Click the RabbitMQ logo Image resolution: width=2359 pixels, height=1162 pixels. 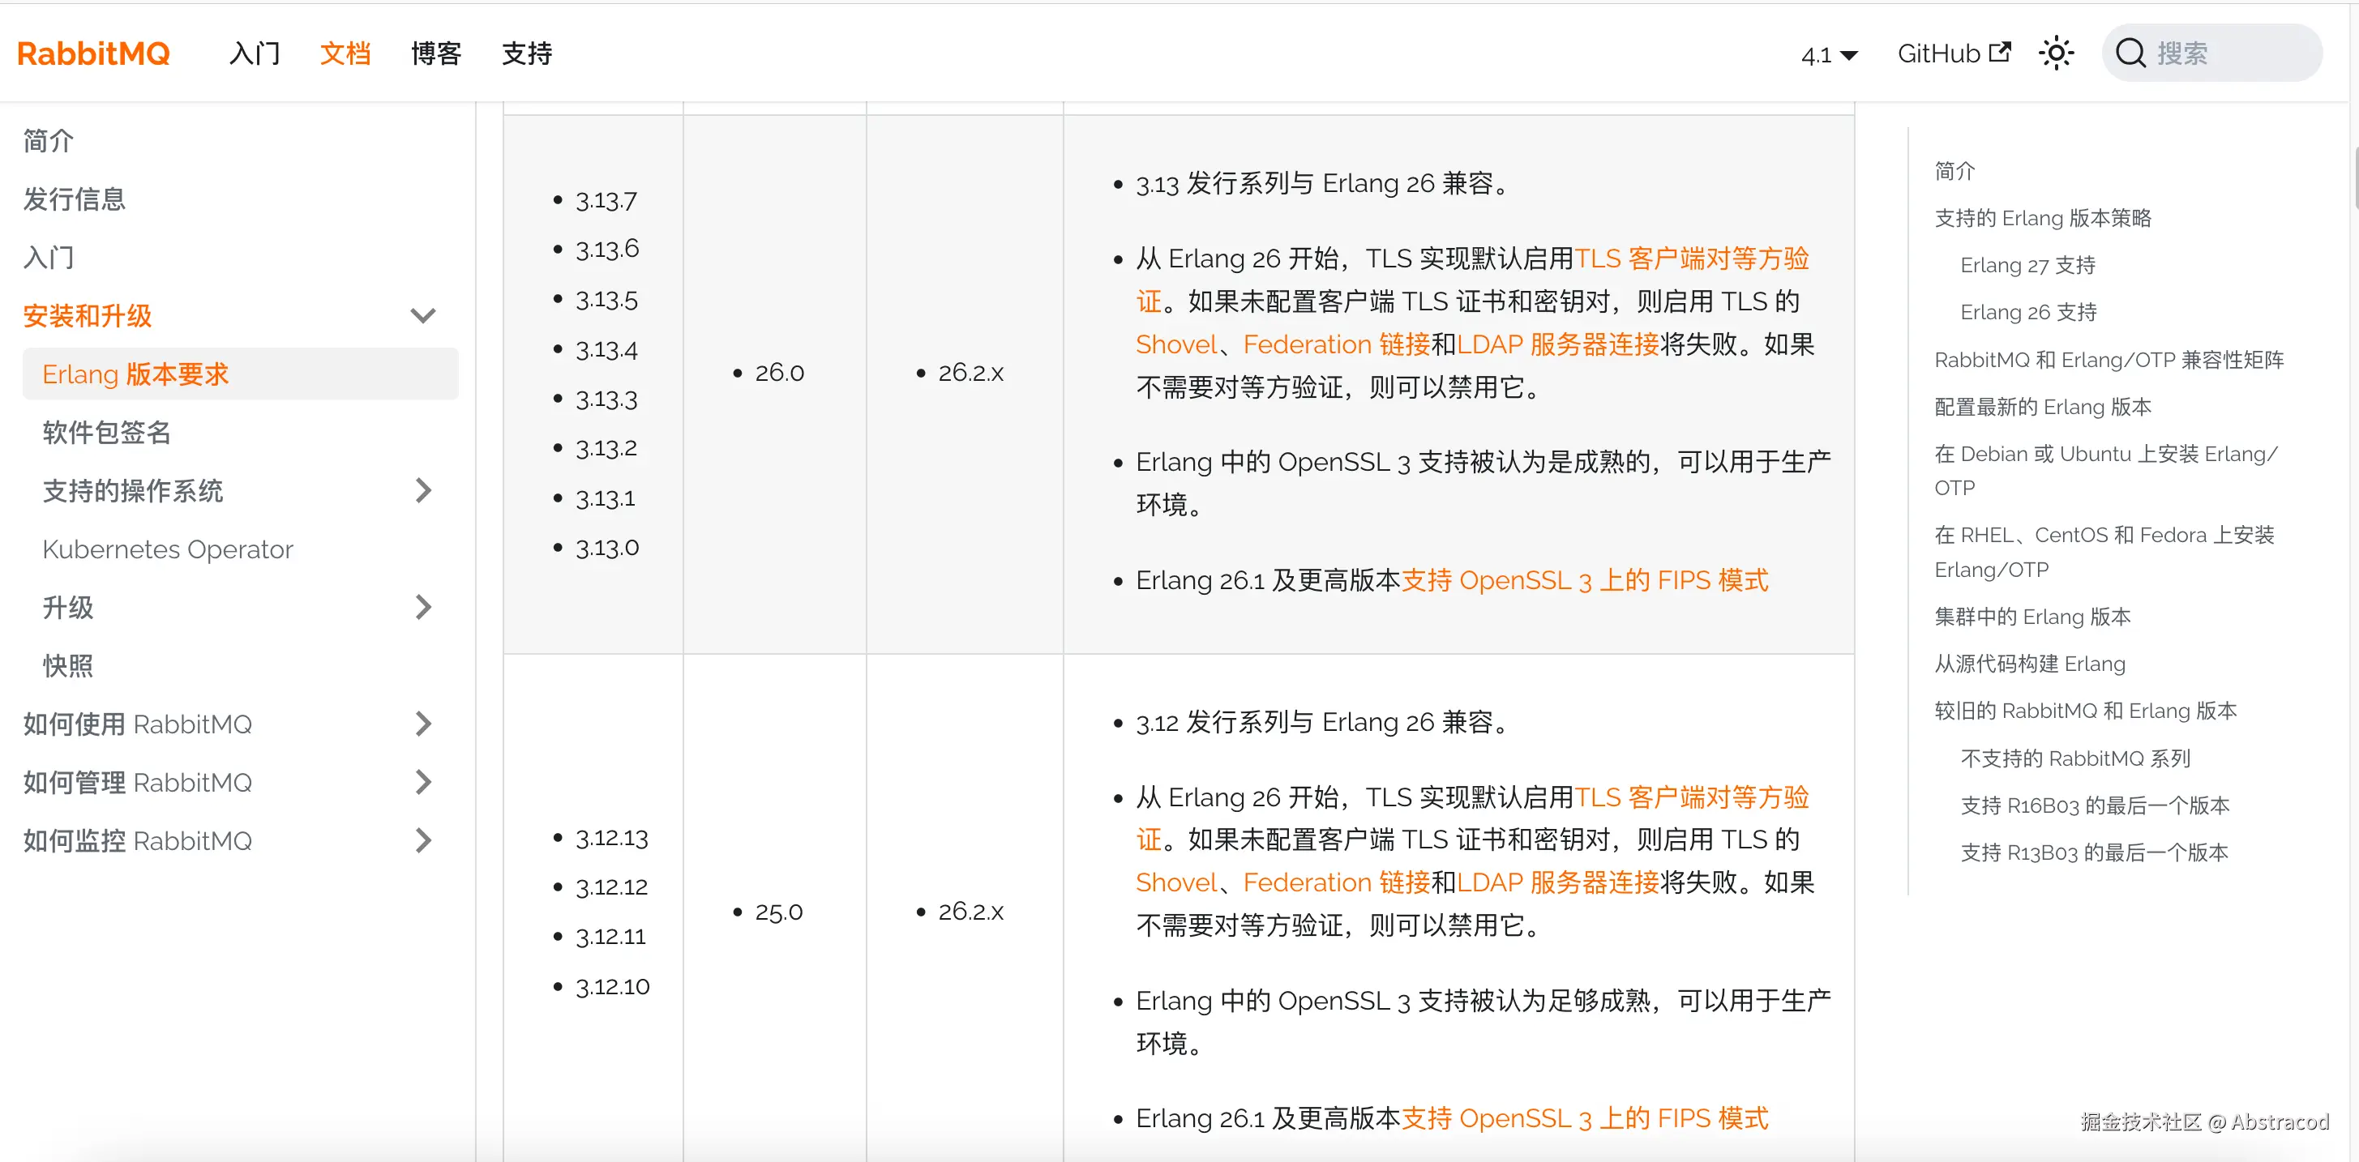click(x=93, y=53)
